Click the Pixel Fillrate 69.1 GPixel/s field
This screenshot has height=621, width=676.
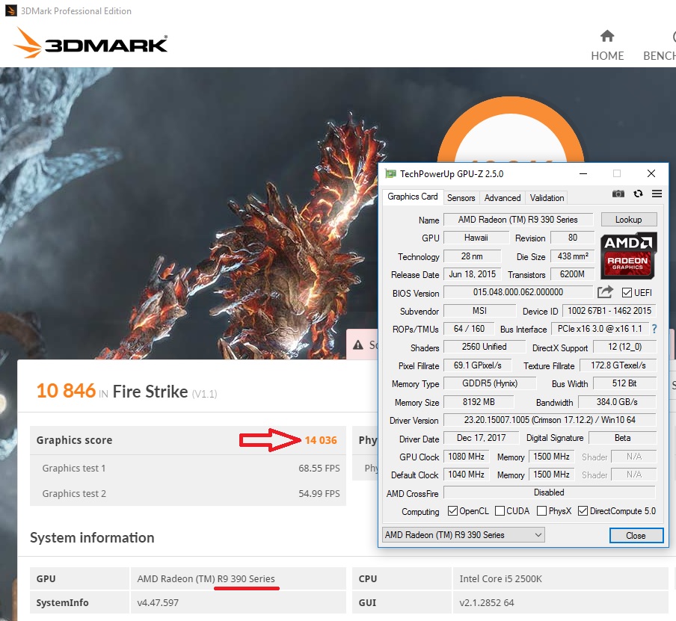coord(478,365)
